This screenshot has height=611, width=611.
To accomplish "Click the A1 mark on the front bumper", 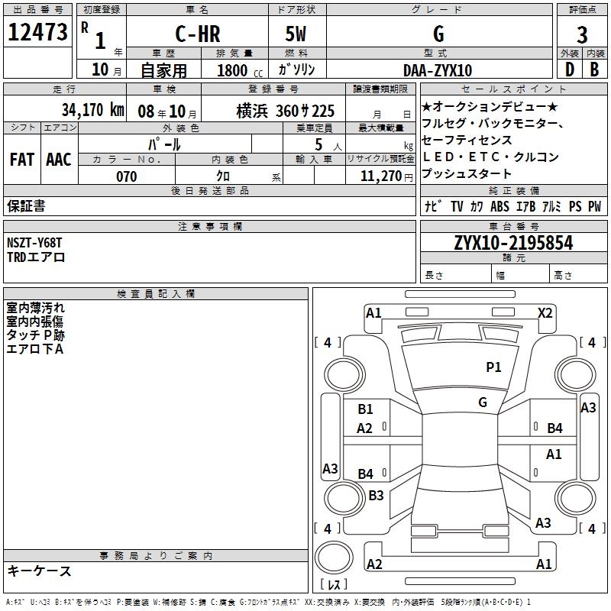I will [373, 313].
